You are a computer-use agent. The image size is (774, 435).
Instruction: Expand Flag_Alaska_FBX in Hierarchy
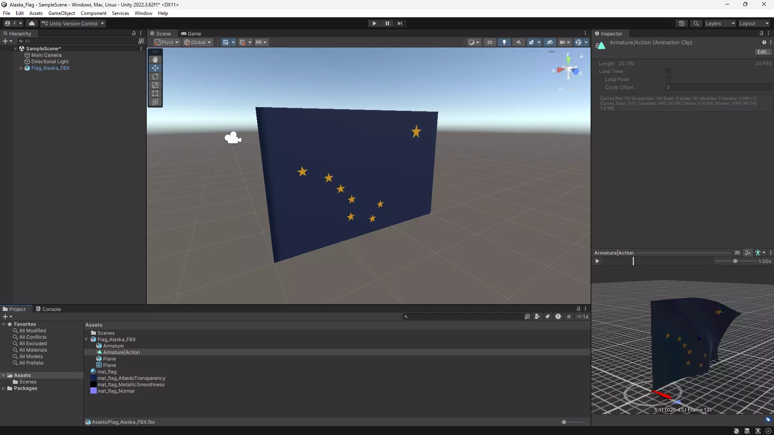pos(21,68)
